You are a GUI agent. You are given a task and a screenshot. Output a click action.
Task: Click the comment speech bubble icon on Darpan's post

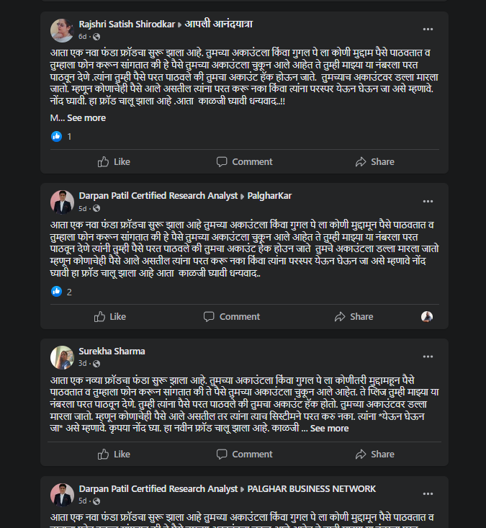(209, 316)
